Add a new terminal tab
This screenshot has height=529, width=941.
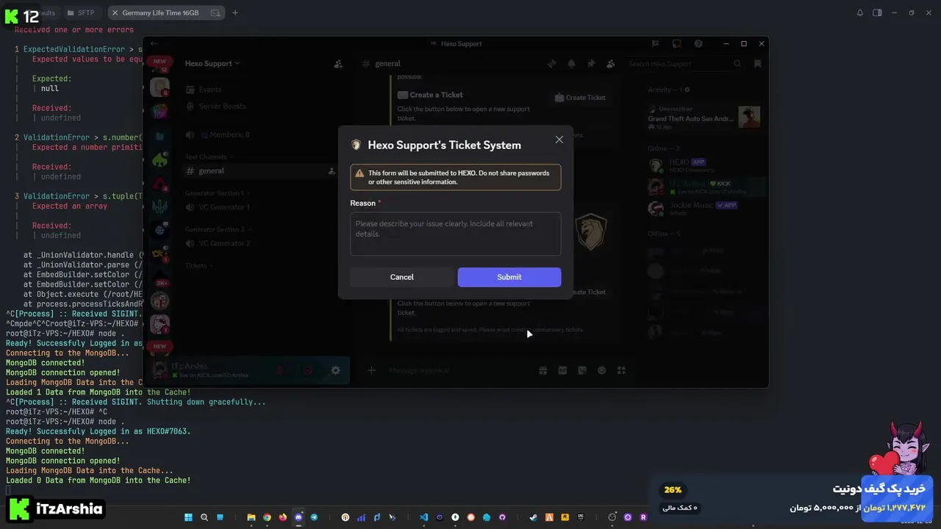pos(235,12)
